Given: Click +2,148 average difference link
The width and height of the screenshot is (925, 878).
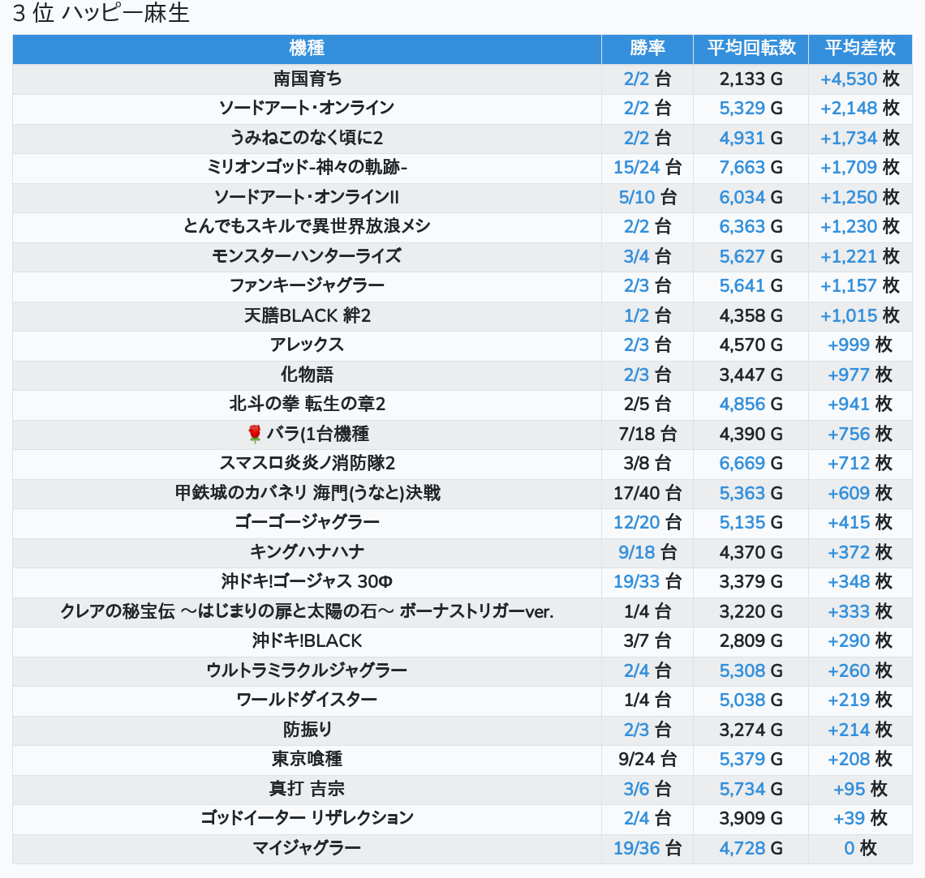Looking at the screenshot, I should tap(848, 109).
